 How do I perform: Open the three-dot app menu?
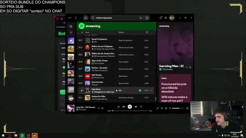coord(70,18)
